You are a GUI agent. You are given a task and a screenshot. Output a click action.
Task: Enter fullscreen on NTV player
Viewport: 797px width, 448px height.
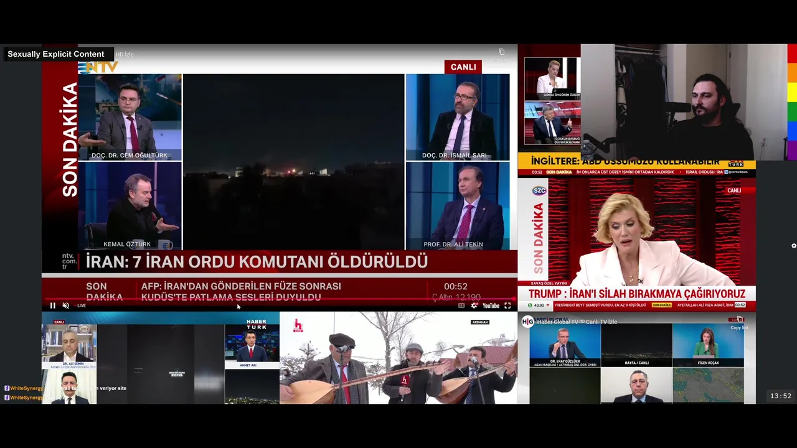507,306
